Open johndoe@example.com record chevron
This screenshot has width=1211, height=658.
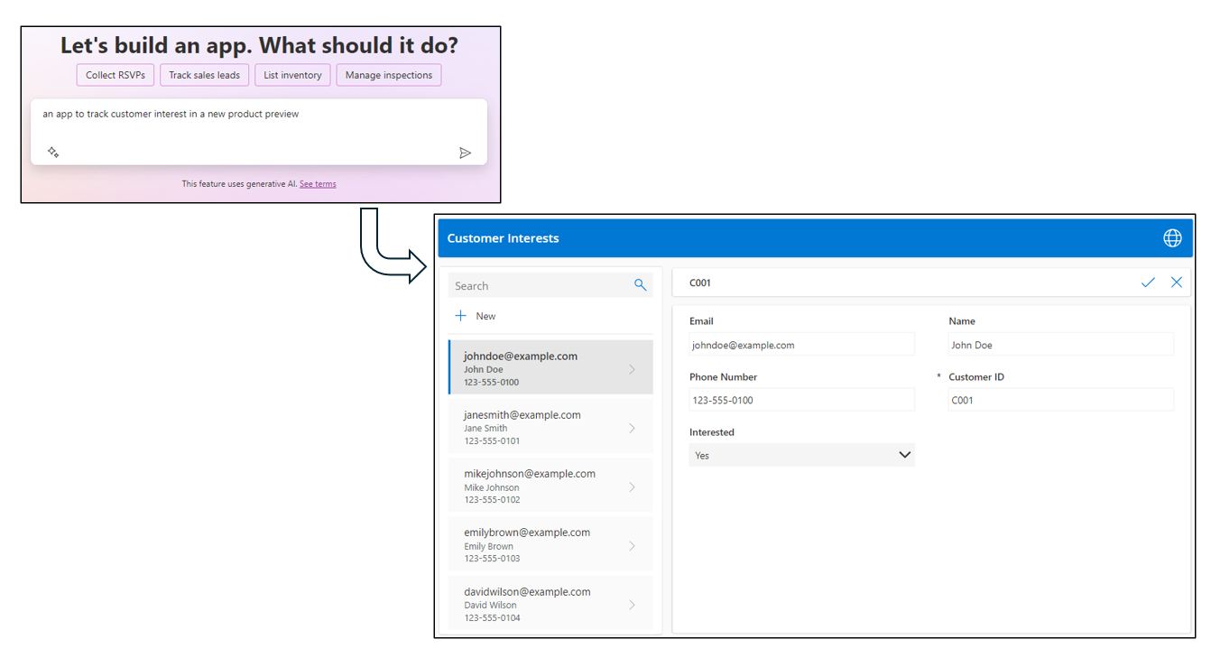(632, 369)
